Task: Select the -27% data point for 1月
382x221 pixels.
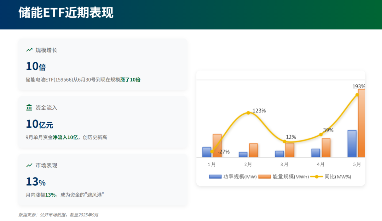Action: tap(212, 151)
